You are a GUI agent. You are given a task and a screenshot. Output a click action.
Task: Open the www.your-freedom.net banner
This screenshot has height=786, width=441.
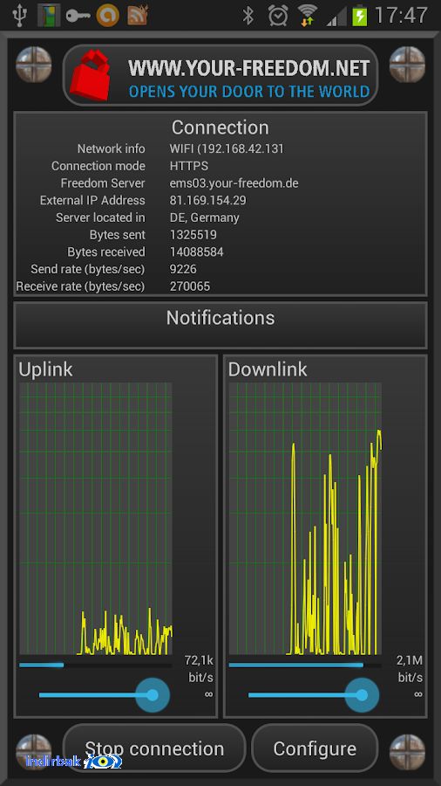[220, 75]
